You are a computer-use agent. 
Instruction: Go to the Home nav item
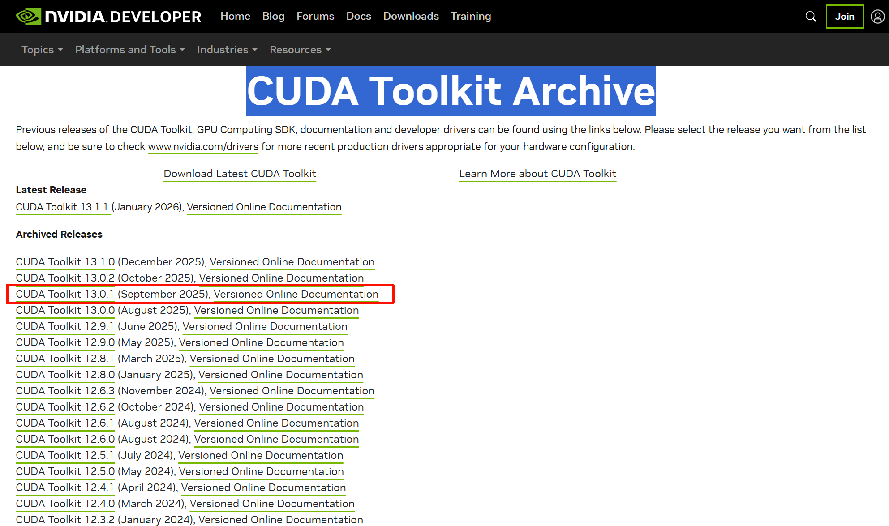click(235, 16)
